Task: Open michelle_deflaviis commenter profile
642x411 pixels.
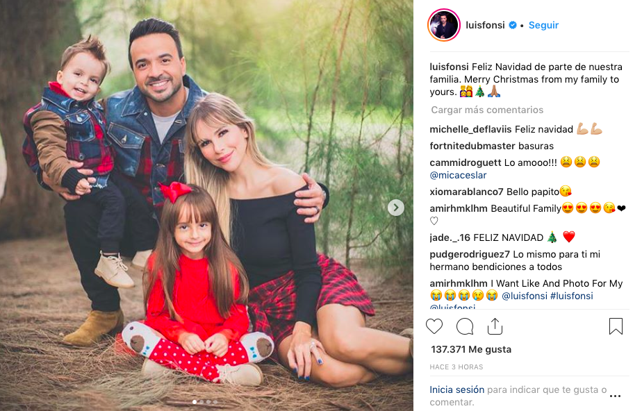Action: (x=470, y=130)
